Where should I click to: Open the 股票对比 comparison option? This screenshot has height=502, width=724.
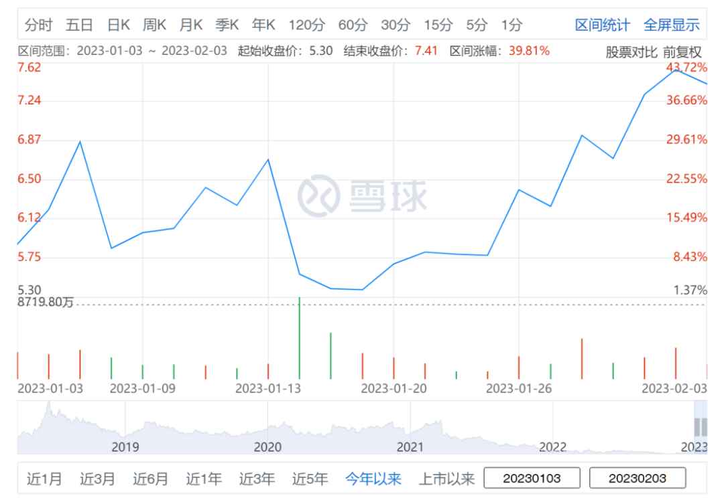tap(631, 52)
